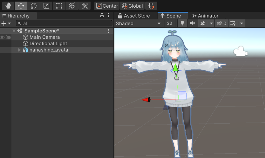Viewport: 265px width, 158px height.
Task: Switch to the Hierarchy tab
Action: pos(18,16)
